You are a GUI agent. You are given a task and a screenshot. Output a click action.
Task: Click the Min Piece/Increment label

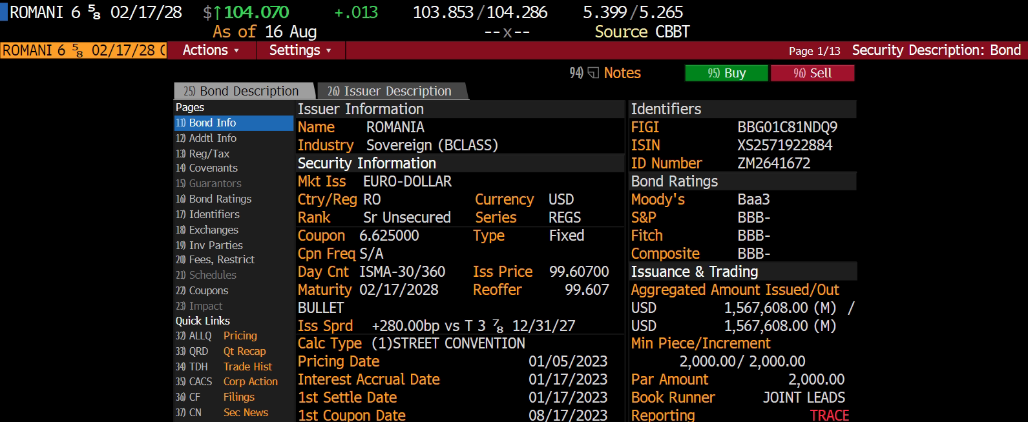(x=701, y=343)
